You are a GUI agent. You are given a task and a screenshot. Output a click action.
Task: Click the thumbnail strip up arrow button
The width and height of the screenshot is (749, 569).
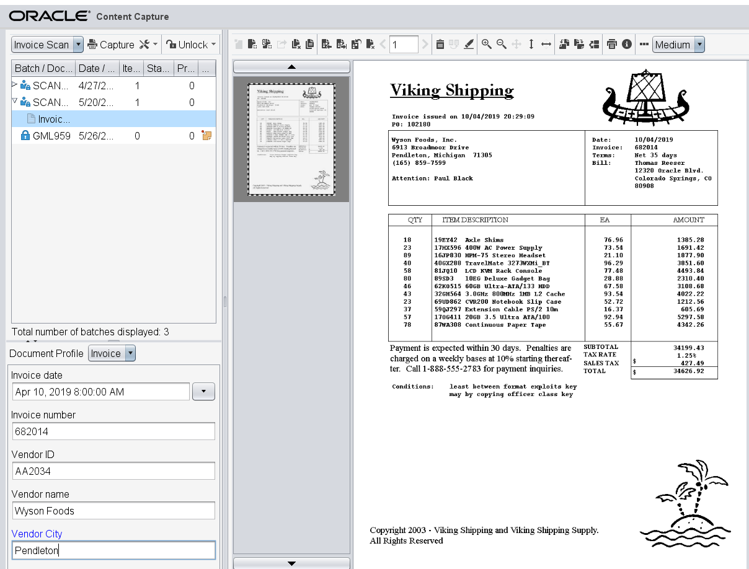click(x=291, y=66)
